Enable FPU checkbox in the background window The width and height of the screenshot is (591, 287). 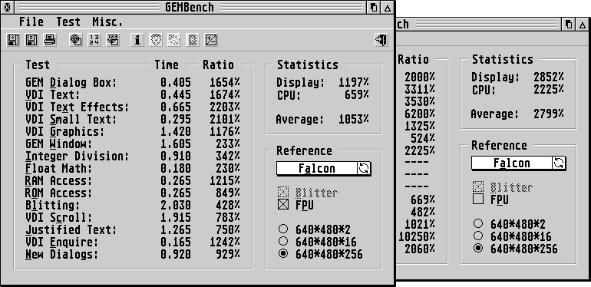(x=478, y=200)
